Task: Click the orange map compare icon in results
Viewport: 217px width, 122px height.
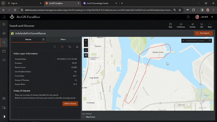Action: point(62,47)
